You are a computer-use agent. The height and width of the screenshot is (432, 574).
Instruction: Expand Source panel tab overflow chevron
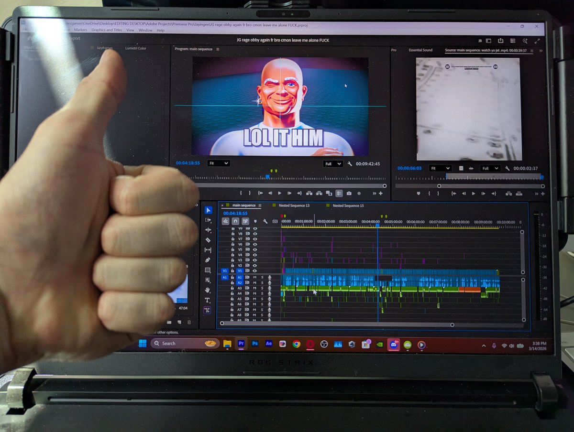pyautogui.click(x=541, y=51)
